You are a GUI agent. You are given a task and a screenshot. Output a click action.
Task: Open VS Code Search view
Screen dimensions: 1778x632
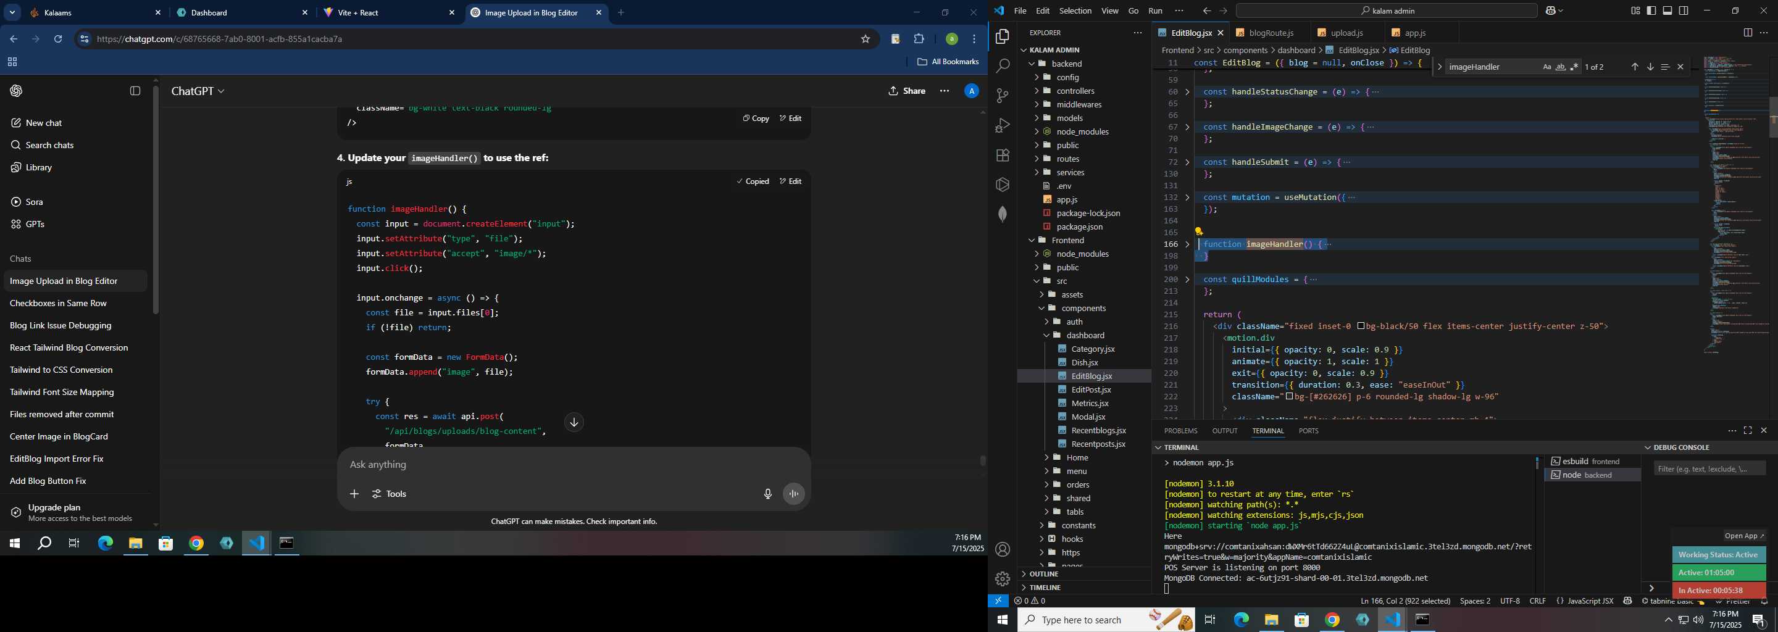click(x=1002, y=66)
